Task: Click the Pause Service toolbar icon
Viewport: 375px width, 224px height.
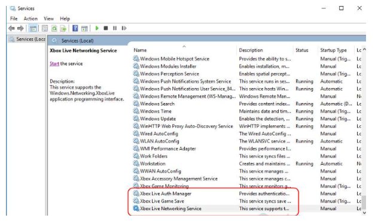Action: 115,28
